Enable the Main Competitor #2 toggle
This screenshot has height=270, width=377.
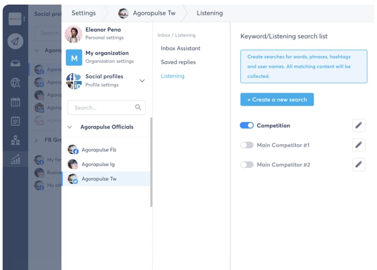pyautogui.click(x=247, y=165)
